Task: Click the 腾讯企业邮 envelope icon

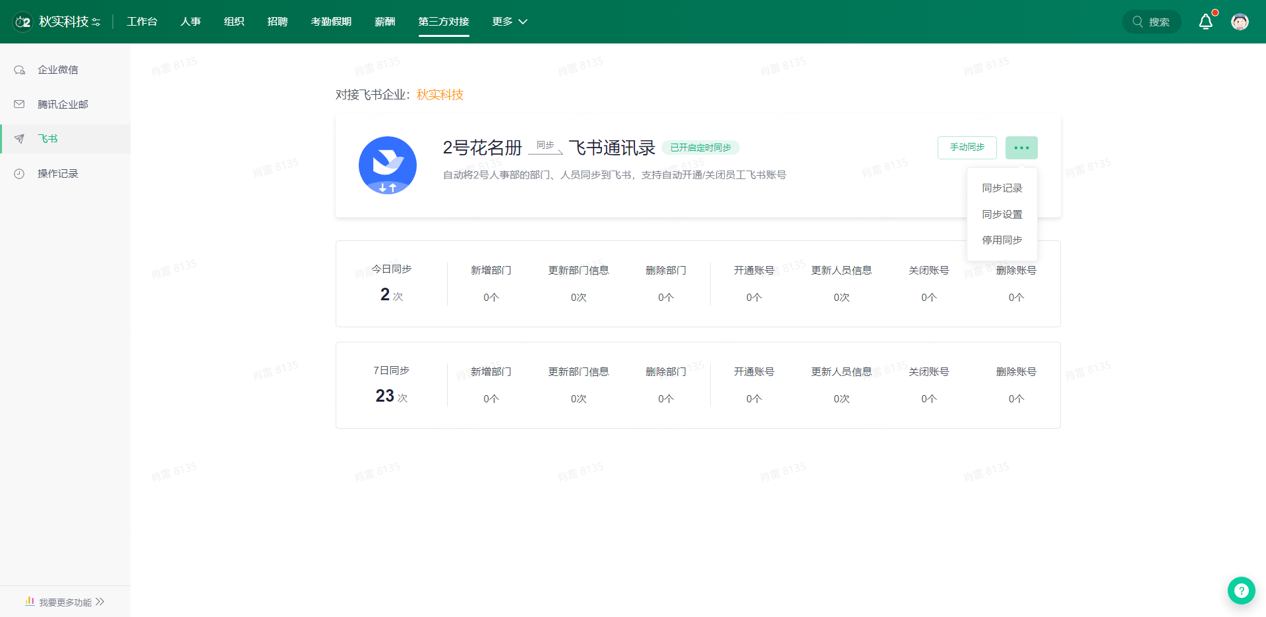Action: (x=19, y=104)
